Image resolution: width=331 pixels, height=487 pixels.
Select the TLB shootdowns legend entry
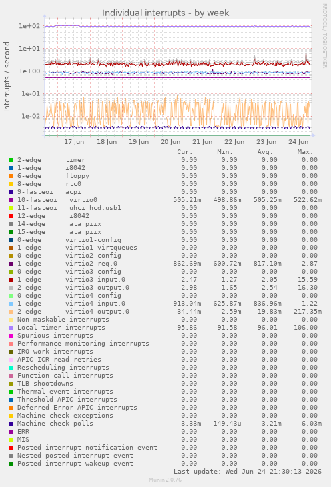(x=45, y=384)
